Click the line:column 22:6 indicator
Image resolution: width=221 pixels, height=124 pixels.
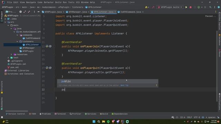pyautogui.click(x=183, y=117)
